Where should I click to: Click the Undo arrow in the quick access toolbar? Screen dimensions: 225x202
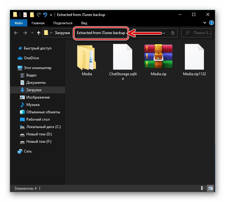tap(45, 15)
